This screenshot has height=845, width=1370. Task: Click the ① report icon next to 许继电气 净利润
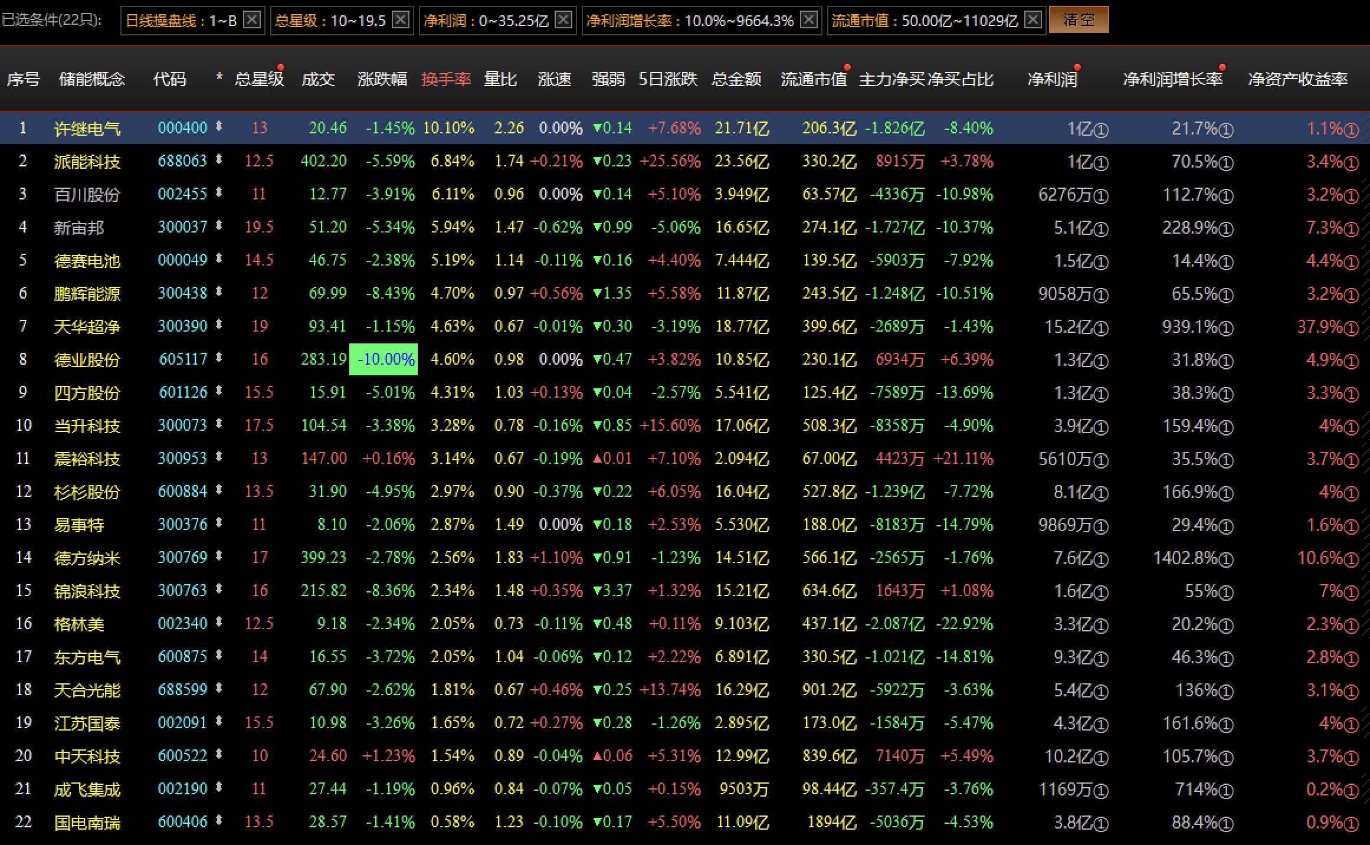1101,130
